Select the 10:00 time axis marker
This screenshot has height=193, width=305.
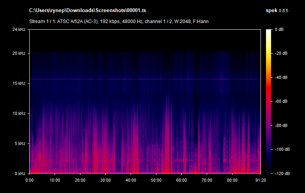coord(55,180)
